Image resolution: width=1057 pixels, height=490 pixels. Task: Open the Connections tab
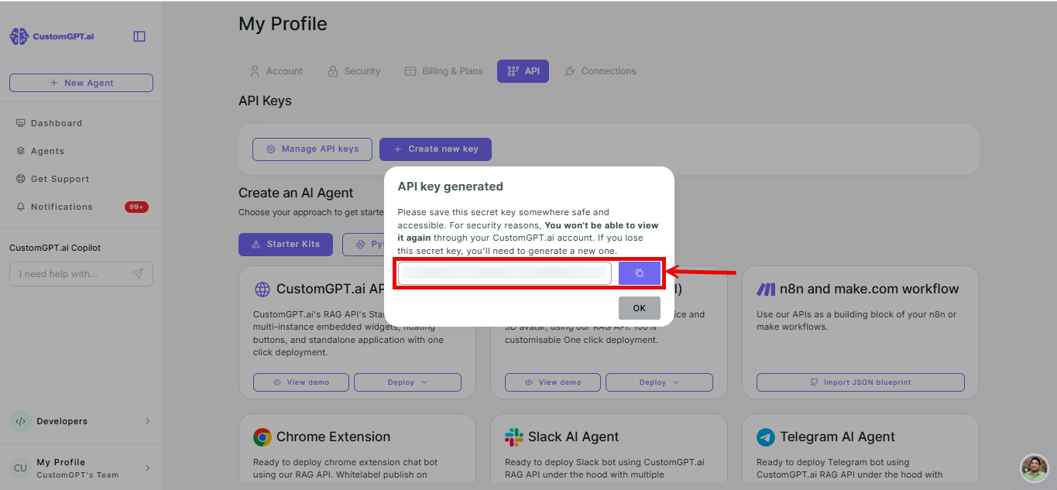click(600, 71)
